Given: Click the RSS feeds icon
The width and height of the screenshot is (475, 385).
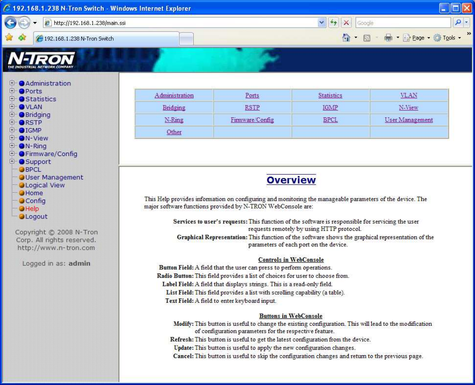Looking at the screenshot, I should (x=367, y=38).
